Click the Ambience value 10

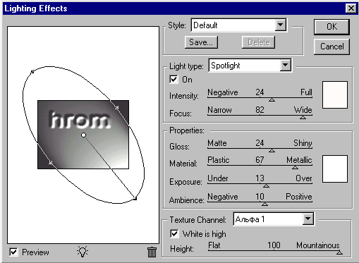click(x=260, y=197)
